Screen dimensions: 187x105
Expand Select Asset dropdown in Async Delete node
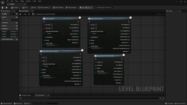[102, 73]
